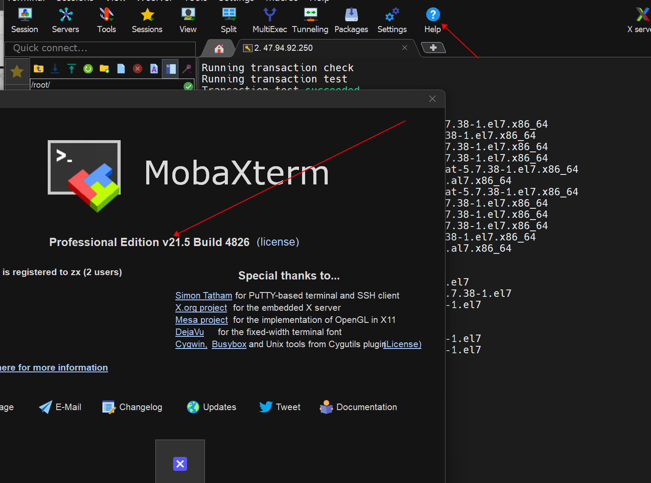Close the 47.94.92.250 session tab
This screenshot has width=651, height=483.
tap(404, 48)
